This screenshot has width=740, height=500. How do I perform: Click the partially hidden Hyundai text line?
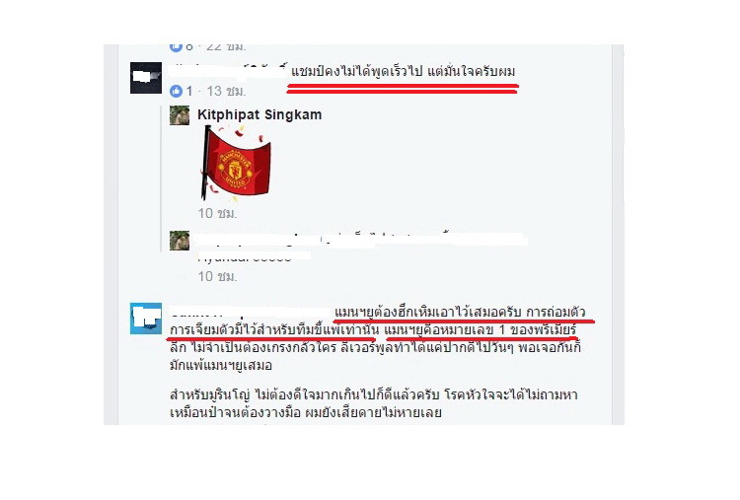pyautogui.click(x=254, y=257)
